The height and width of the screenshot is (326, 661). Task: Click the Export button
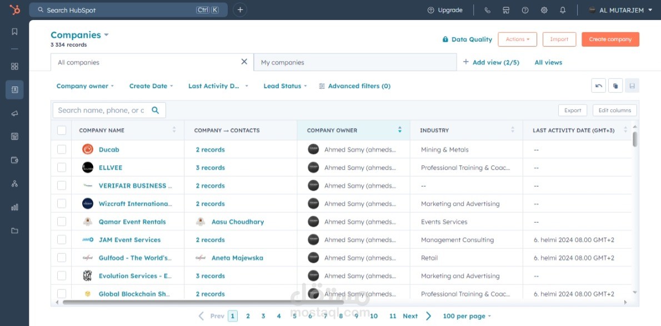[573, 110]
